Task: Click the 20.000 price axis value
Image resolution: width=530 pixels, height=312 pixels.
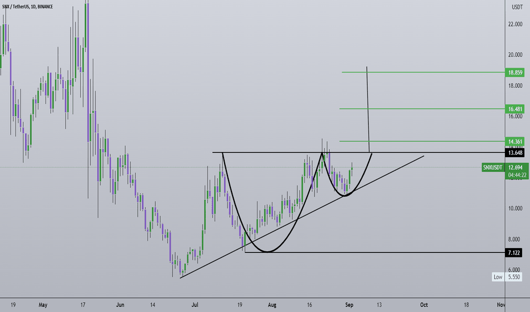Action: coord(515,54)
